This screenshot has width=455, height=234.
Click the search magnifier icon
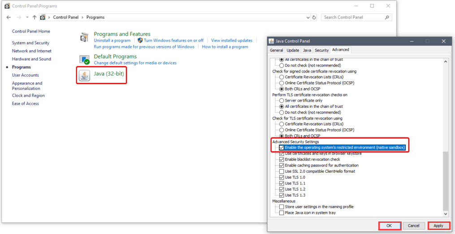point(386,17)
